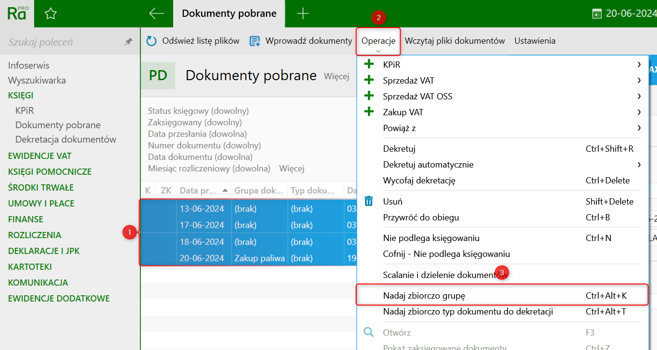Expand the FINANSE section
Image resolution: width=657 pixels, height=350 pixels.
pyautogui.click(x=25, y=219)
